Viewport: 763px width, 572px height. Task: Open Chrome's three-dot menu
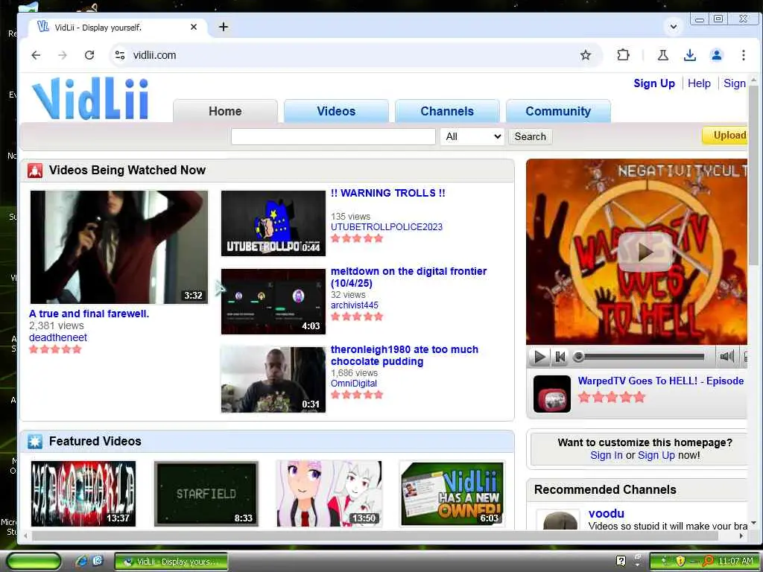[743, 55]
